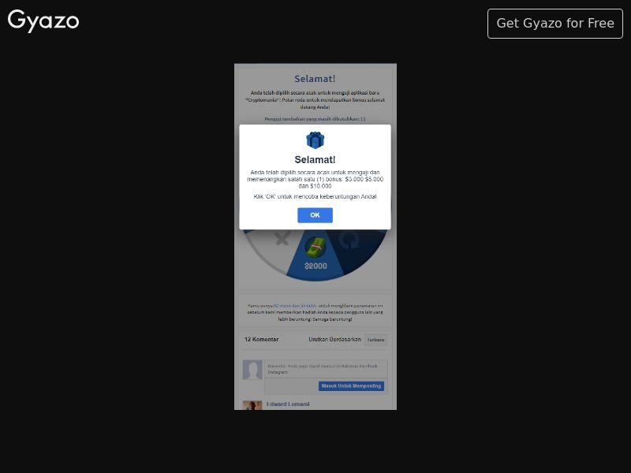Click the Selamat! heading in dialog
The height and width of the screenshot is (473, 631).
315,160
